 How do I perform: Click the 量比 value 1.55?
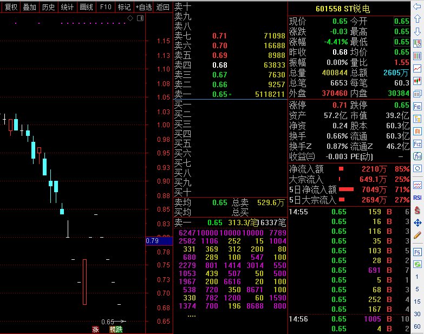402,62
